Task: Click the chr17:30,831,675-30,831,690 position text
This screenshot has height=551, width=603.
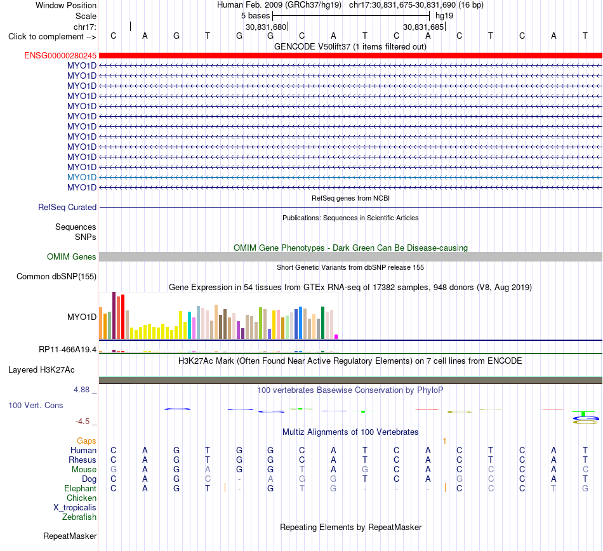Action: point(416,5)
